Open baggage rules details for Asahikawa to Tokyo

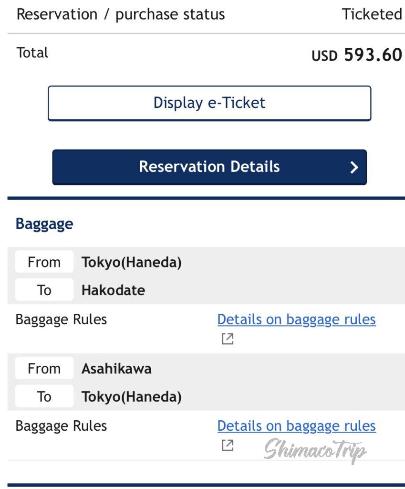pos(296,426)
